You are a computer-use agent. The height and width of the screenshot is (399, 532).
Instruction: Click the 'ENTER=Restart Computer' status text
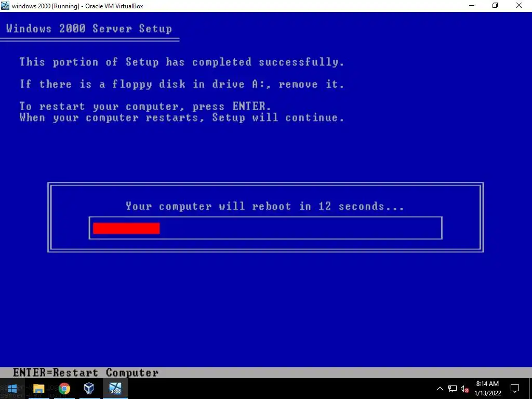86,373
